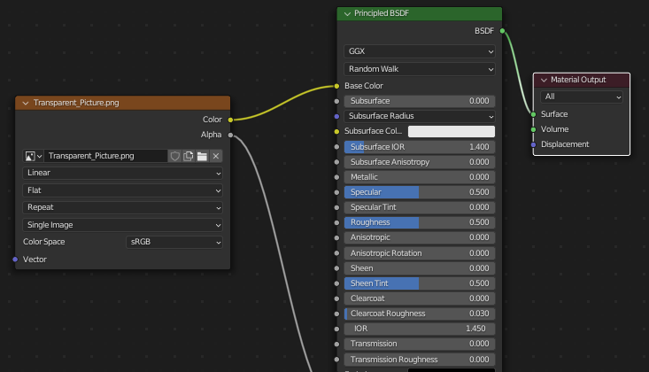
Task: Open the Single Image source dropdown
Action: (122, 224)
